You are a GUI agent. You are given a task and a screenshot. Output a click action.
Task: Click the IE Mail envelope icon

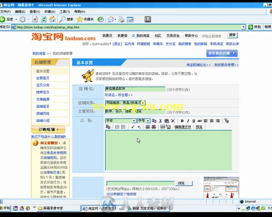(111, 19)
